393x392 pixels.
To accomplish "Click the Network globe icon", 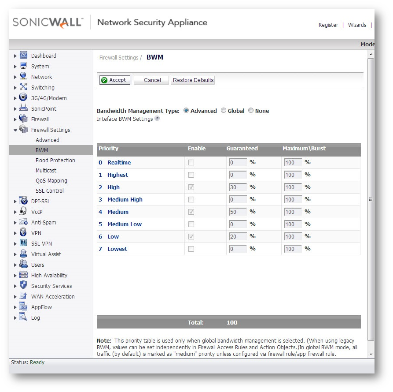I will click(x=23, y=77).
